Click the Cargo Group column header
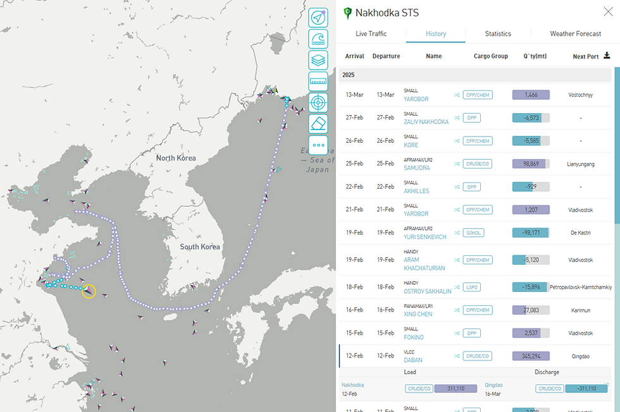 pyautogui.click(x=491, y=56)
